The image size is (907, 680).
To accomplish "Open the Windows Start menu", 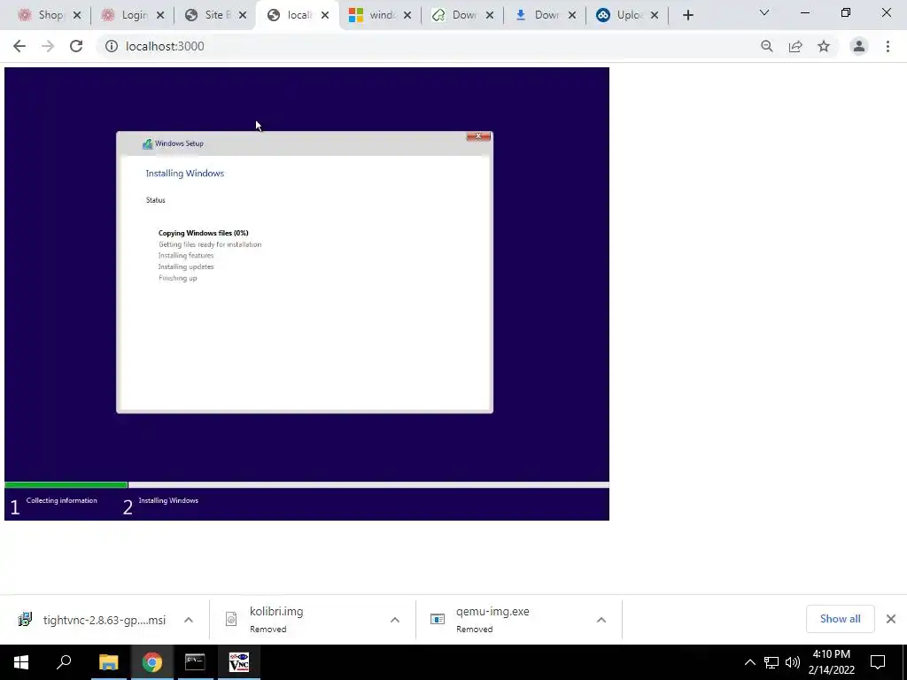I will [21, 662].
